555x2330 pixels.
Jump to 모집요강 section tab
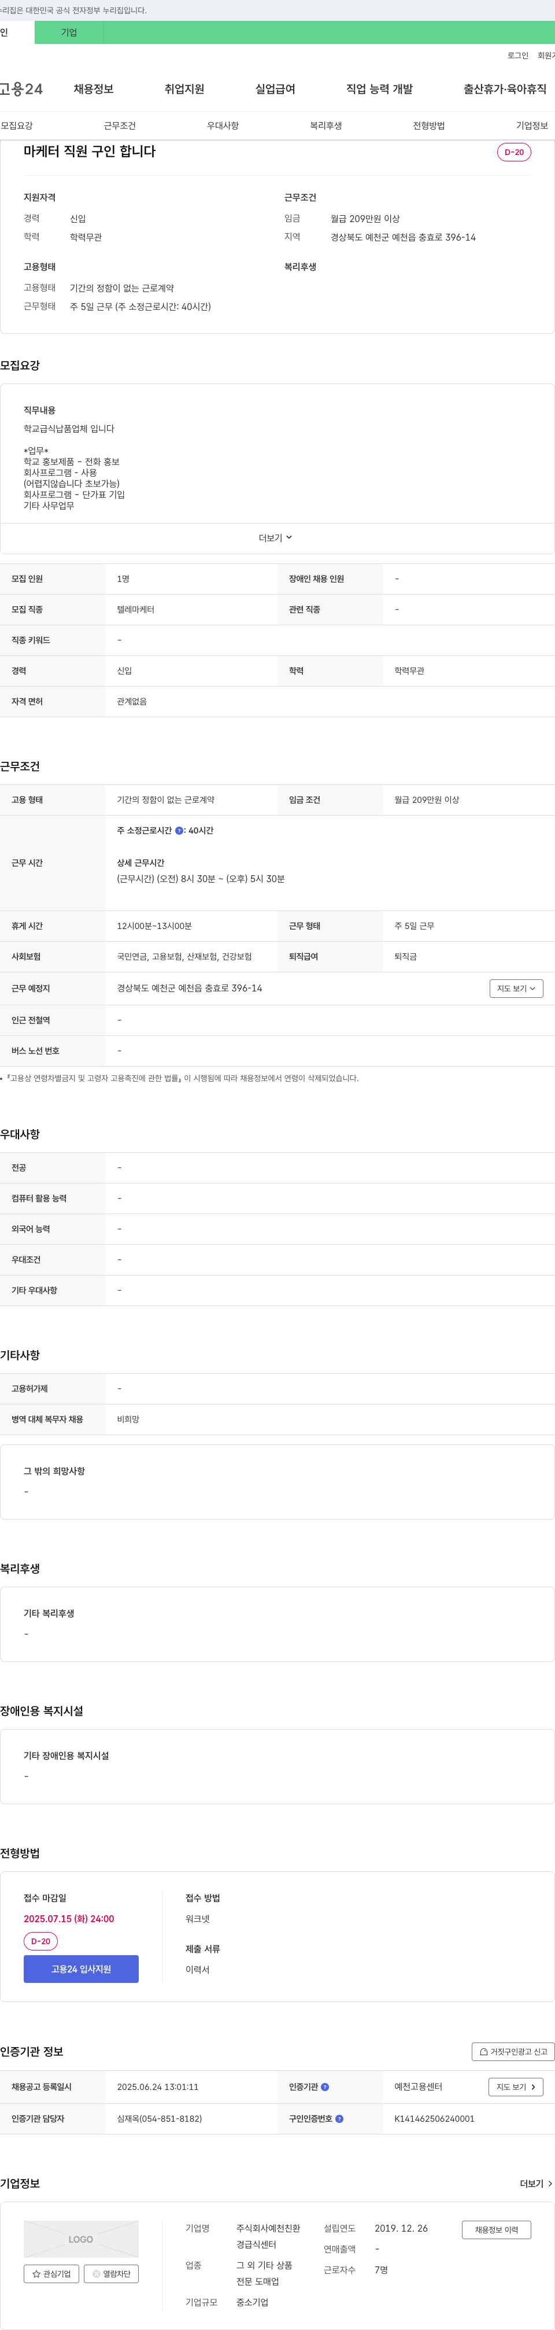click(x=17, y=126)
